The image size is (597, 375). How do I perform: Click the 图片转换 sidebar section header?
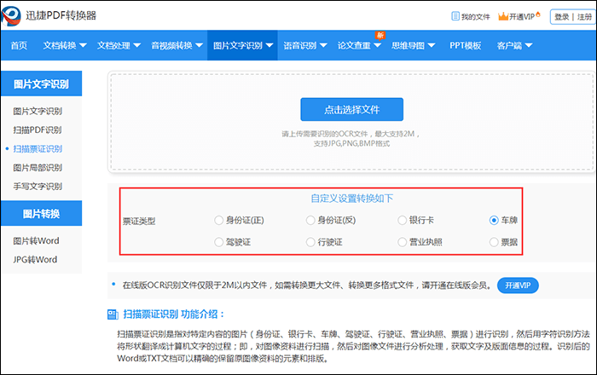[41, 213]
